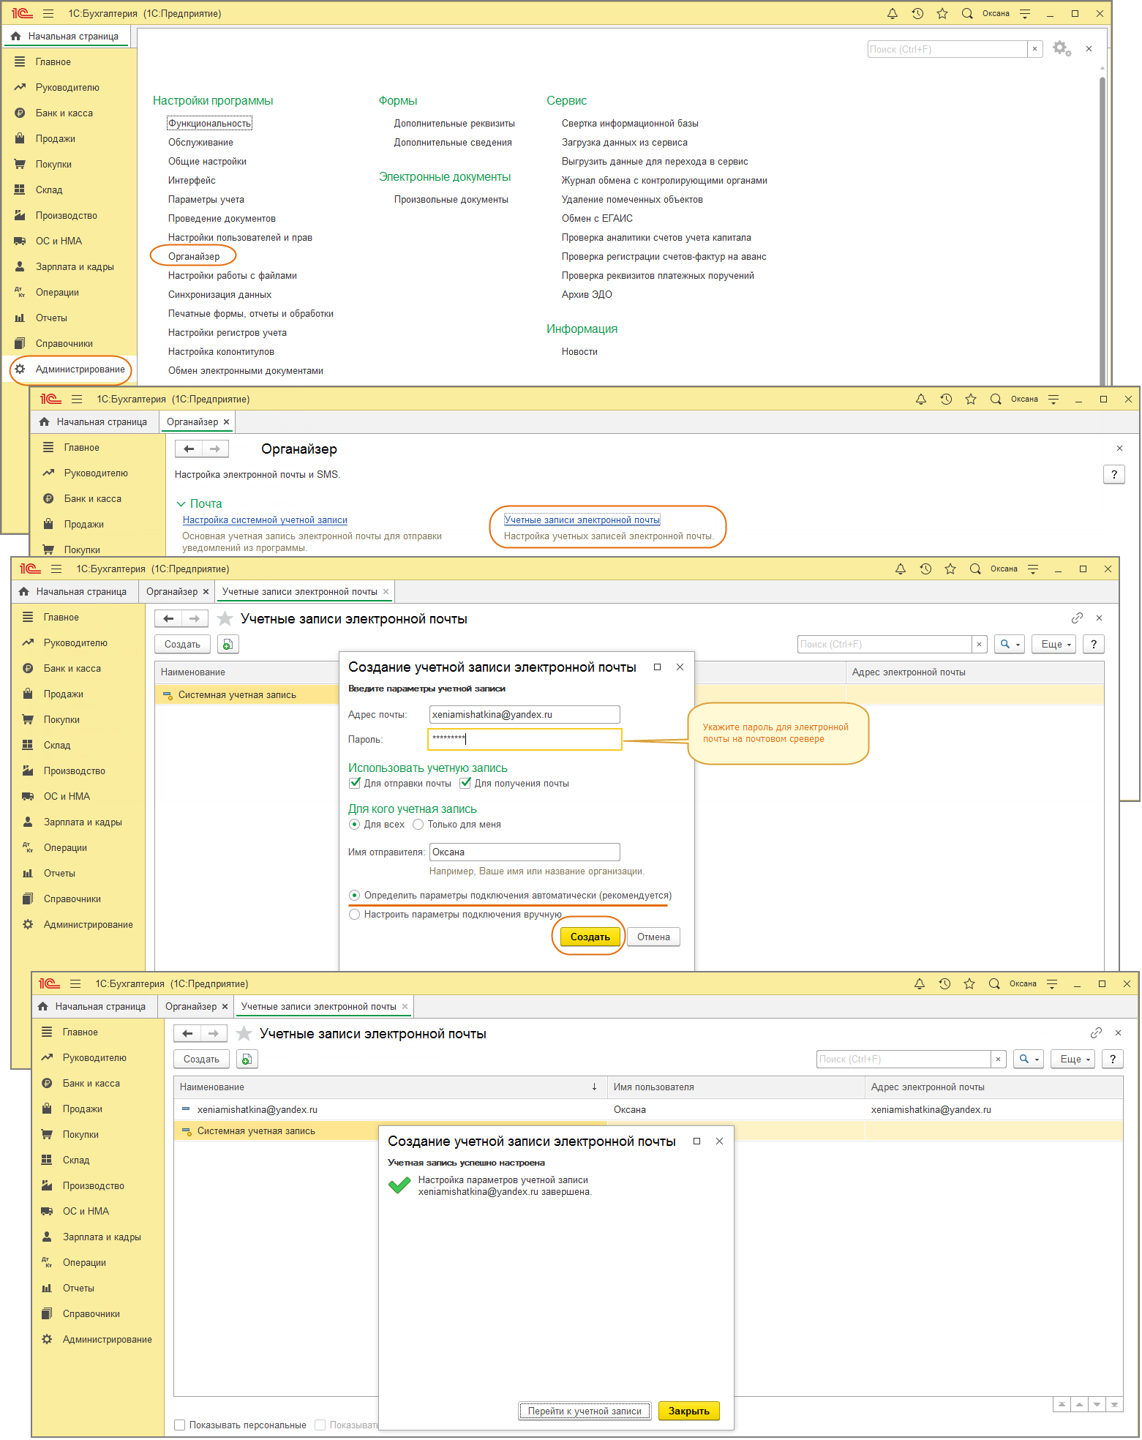Click copy-create icon in bottom window toolbar
Image resolution: width=1142 pixels, height=1440 pixels.
[247, 1059]
